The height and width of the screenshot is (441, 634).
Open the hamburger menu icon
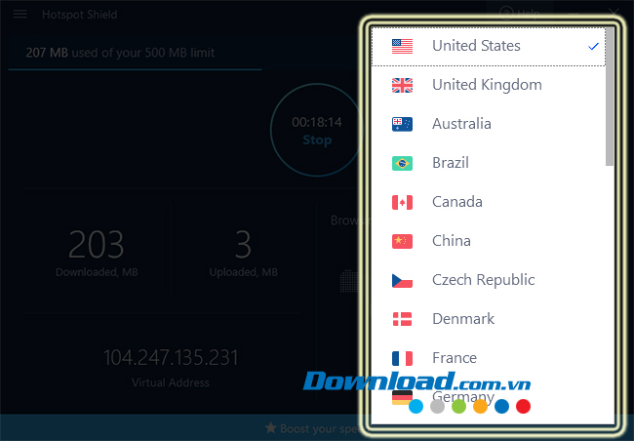click(x=20, y=15)
